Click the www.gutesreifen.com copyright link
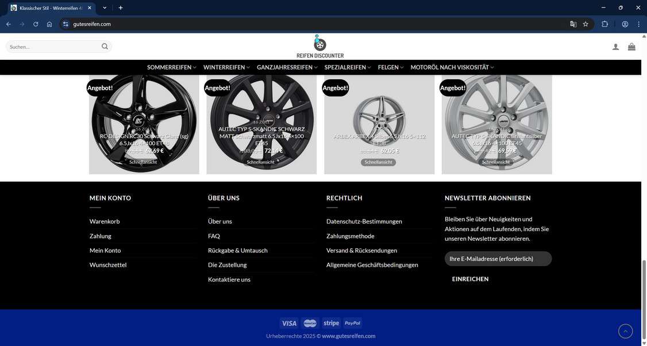647x346 pixels. pos(349,336)
